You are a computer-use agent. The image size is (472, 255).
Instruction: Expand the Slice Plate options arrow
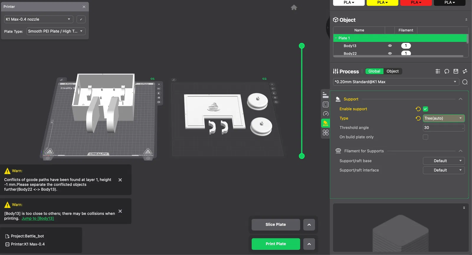[309, 225]
